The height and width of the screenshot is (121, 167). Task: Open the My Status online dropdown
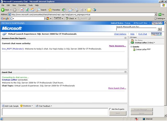[145, 43]
